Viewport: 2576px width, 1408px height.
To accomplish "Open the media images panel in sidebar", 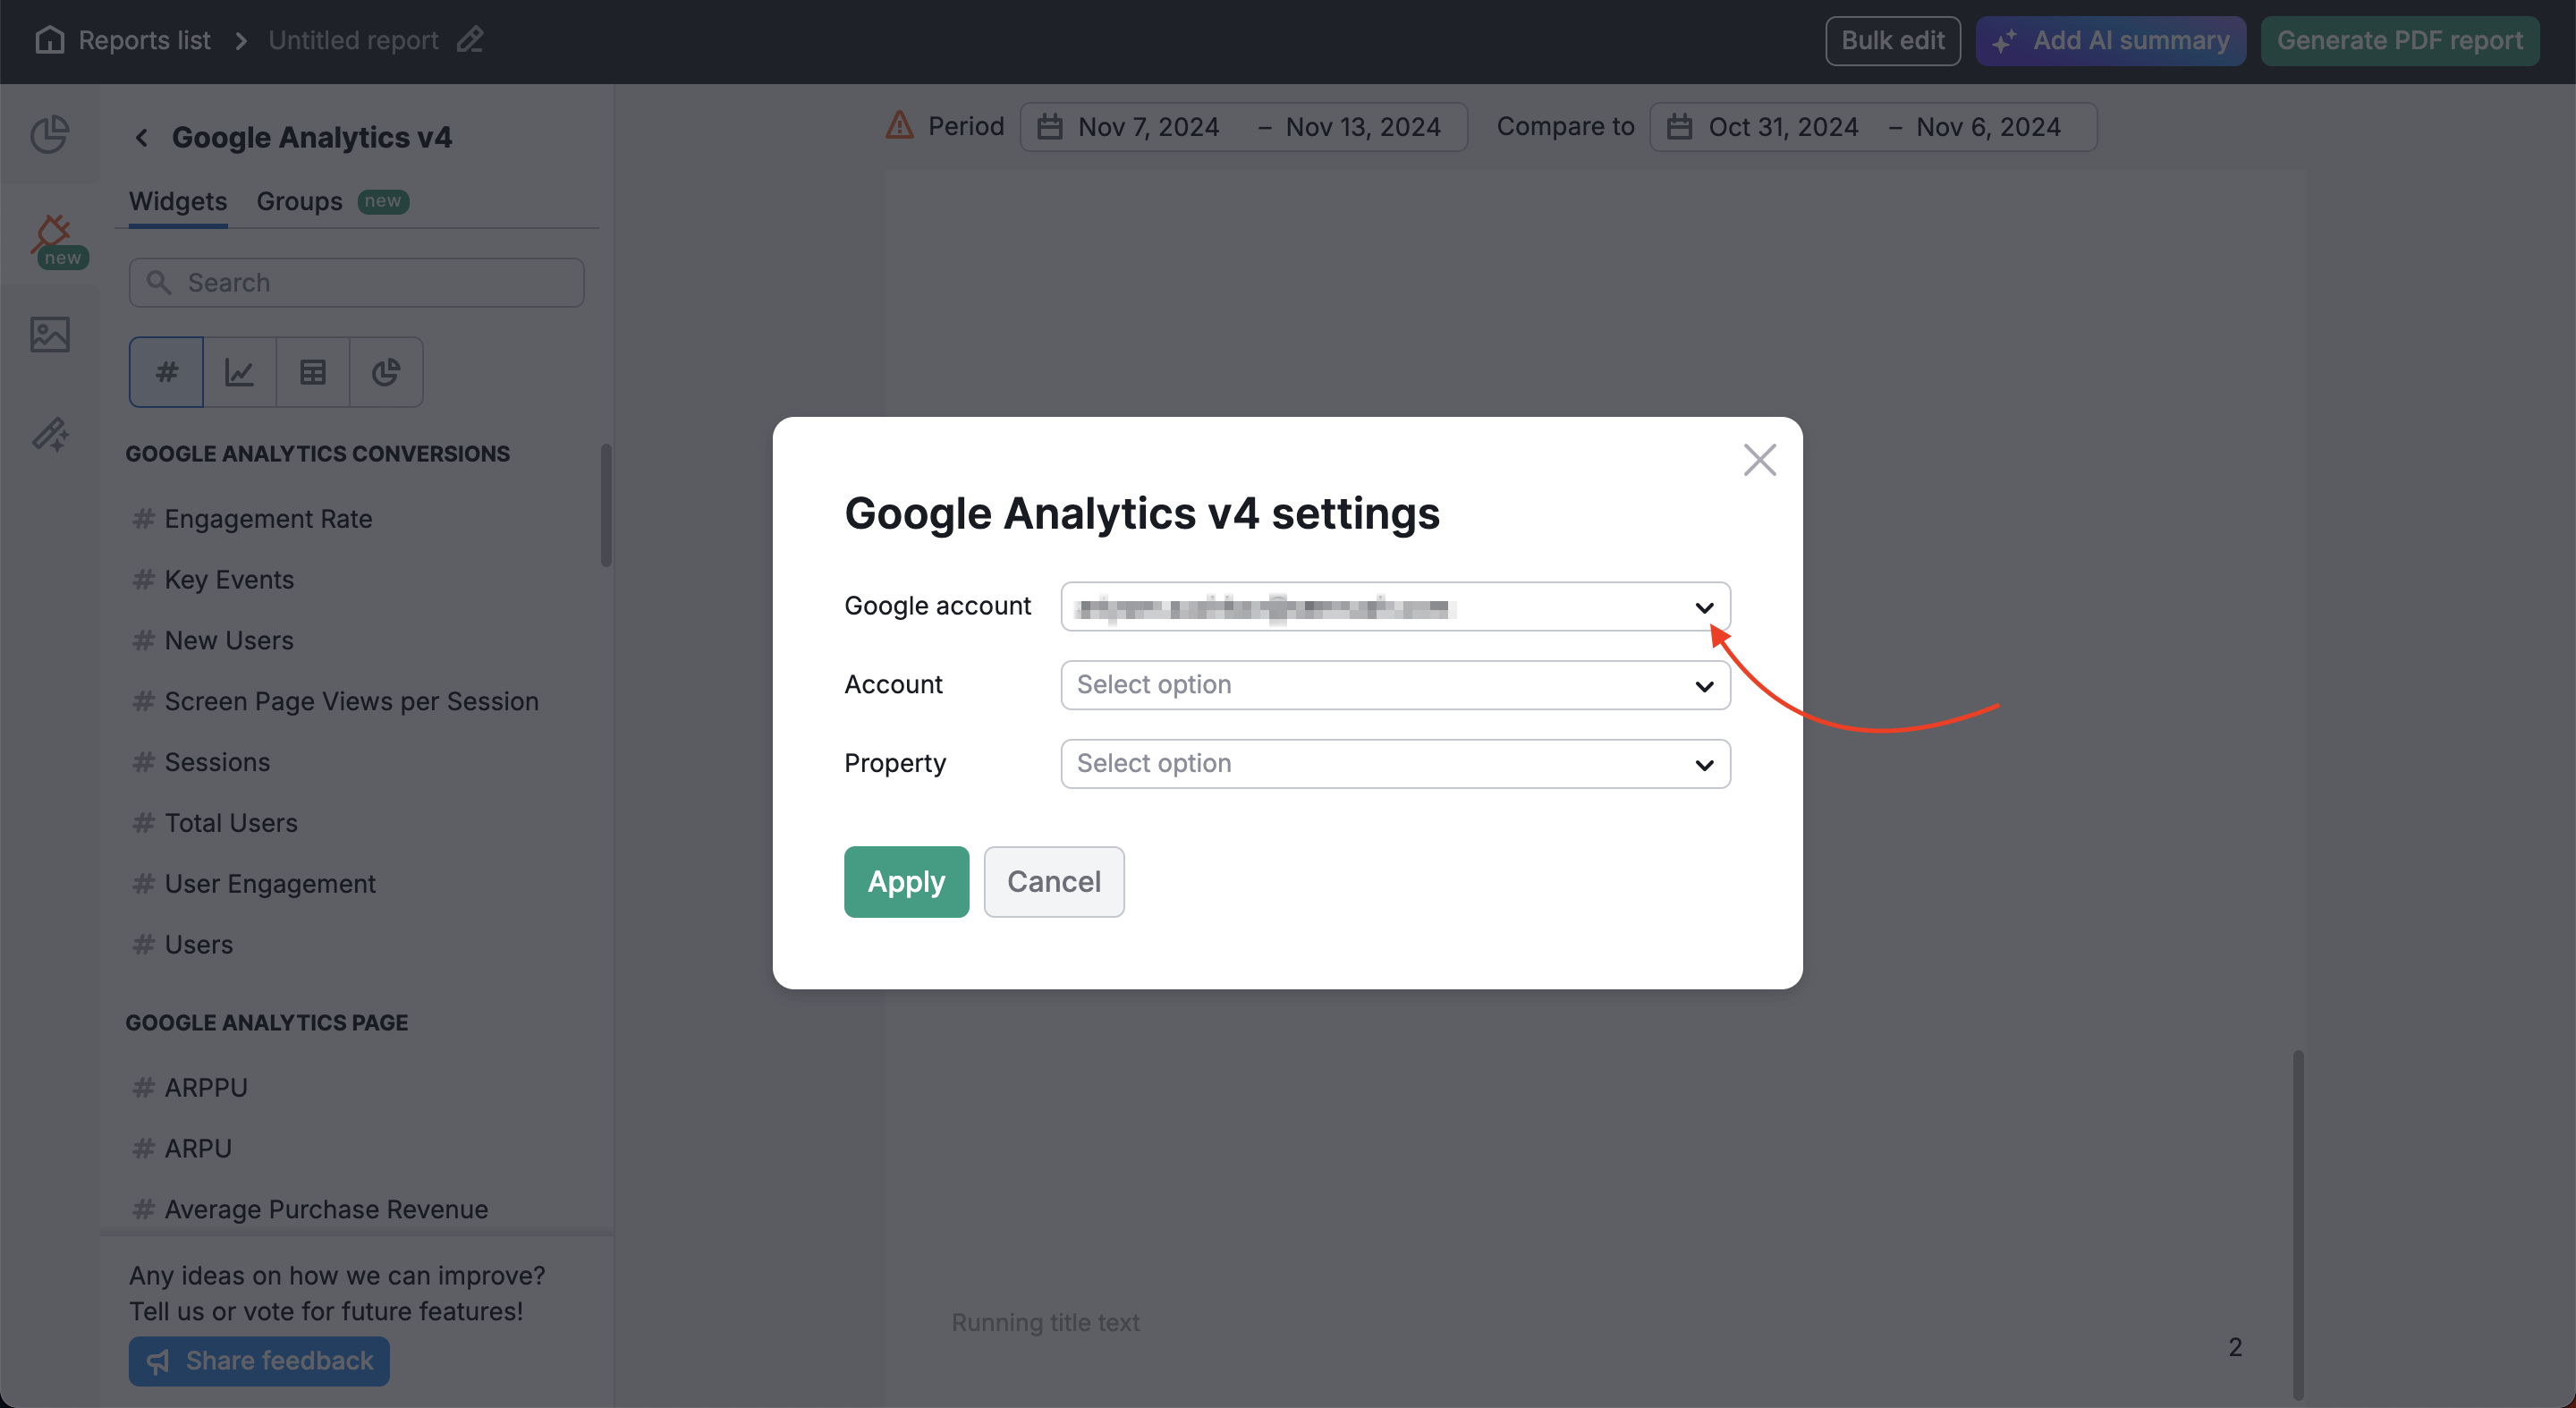I will pos(48,334).
